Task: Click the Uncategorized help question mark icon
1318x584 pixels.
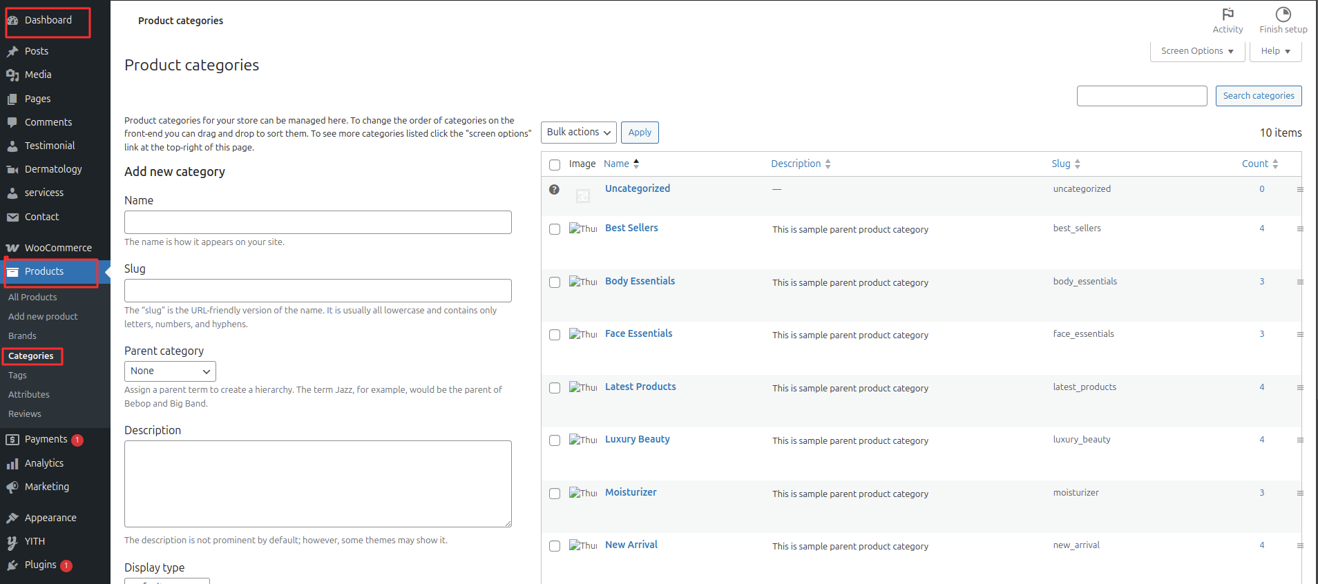Action: coord(554,189)
